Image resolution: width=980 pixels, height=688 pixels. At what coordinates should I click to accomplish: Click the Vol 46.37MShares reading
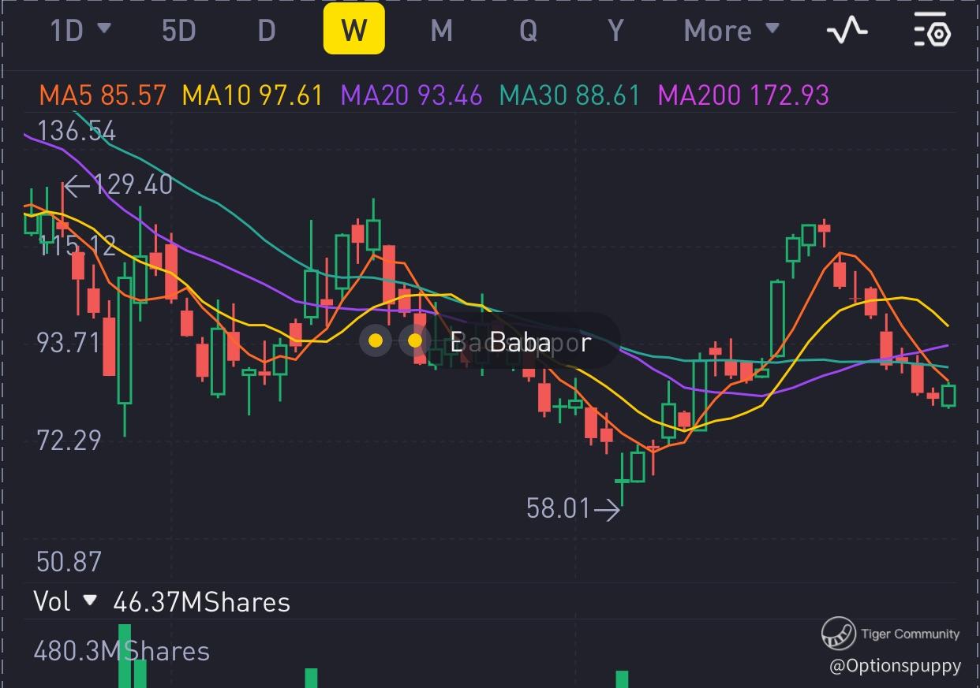pyautogui.click(x=162, y=602)
